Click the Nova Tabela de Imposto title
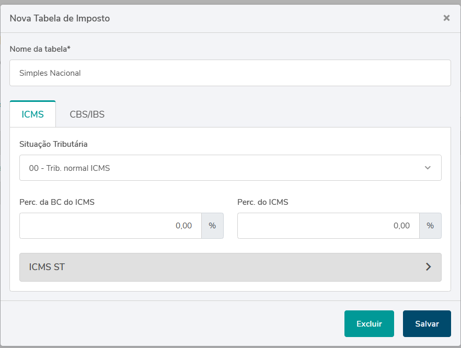The image size is (461, 348). (60, 18)
